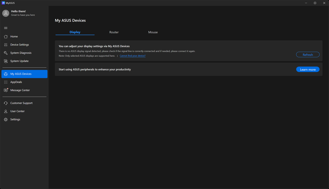Click the Home house icon
The width and height of the screenshot is (329, 189).
click(x=6, y=37)
